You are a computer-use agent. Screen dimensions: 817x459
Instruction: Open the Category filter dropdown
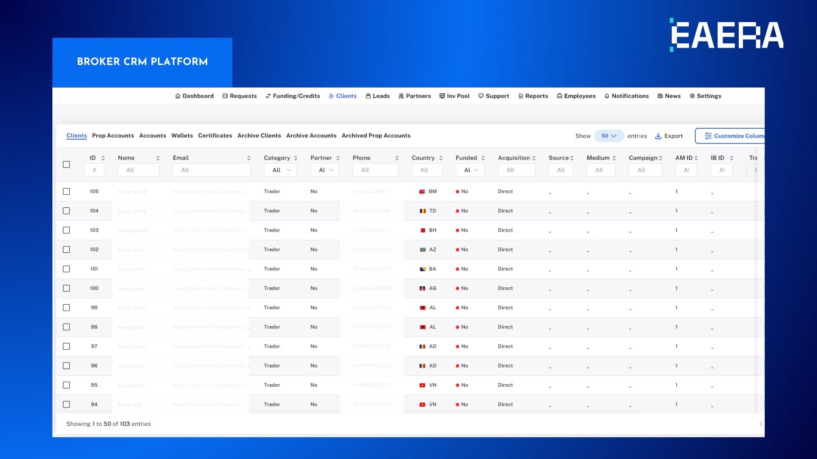point(280,170)
